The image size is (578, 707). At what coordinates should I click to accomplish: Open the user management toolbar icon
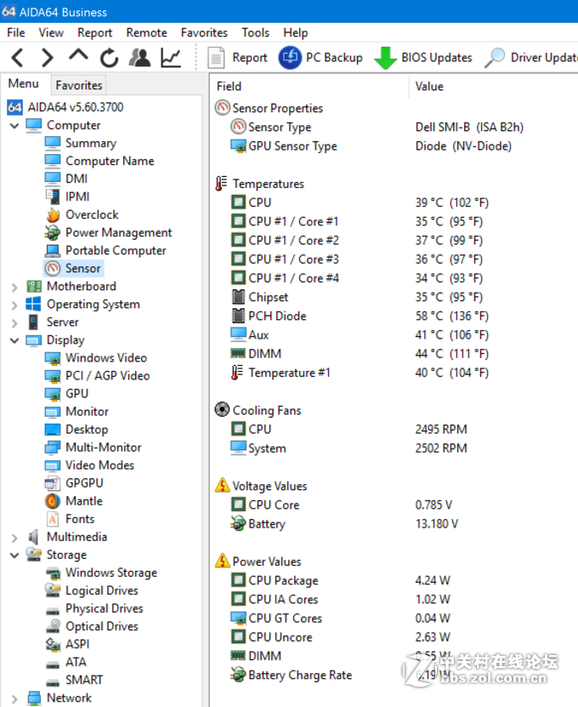click(x=140, y=58)
